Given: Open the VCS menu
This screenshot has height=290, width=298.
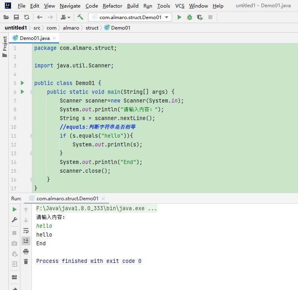Looking at the screenshot, I should pyautogui.click(x=180, y=6).
